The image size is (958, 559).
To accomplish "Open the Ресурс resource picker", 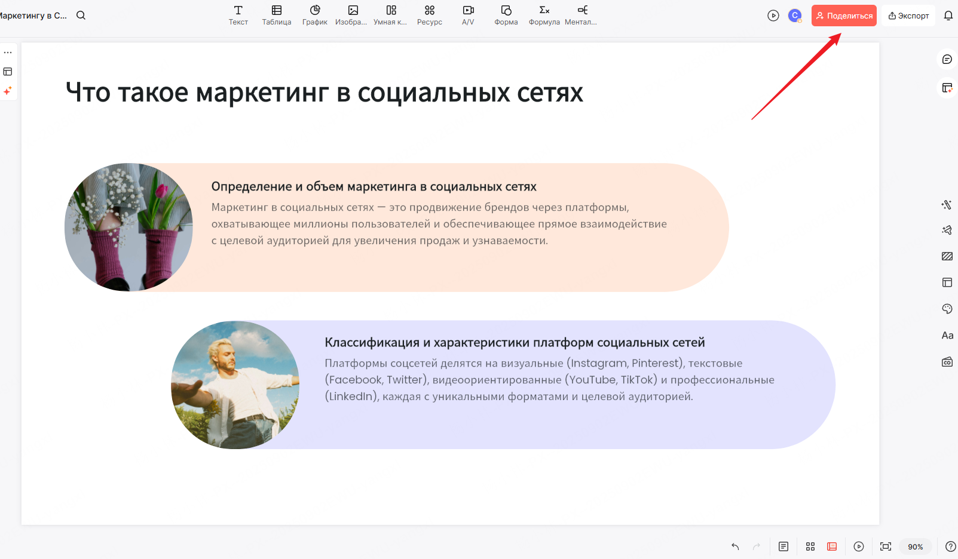I will pyautogui.click(x=429, y=15).
